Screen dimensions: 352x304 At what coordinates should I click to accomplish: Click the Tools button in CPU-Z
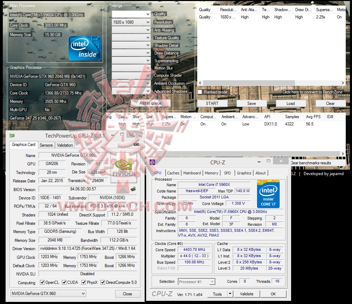click(x=217, y=294)
